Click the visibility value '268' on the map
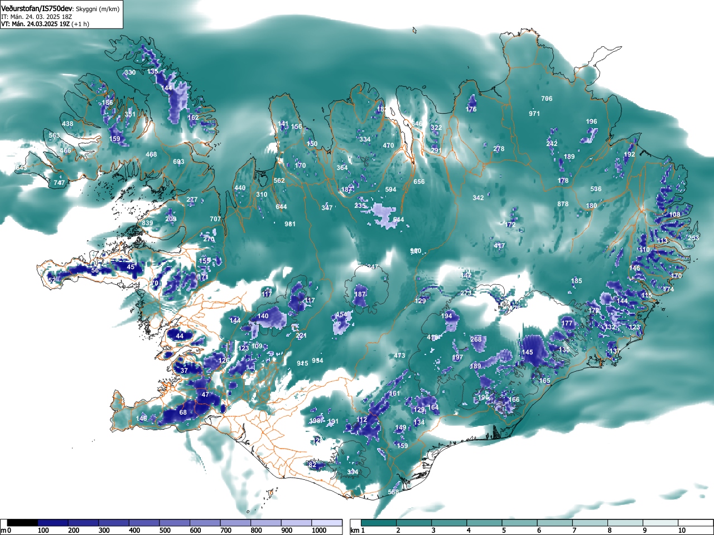This screenshot has width=714, height=535. (476, 339)
